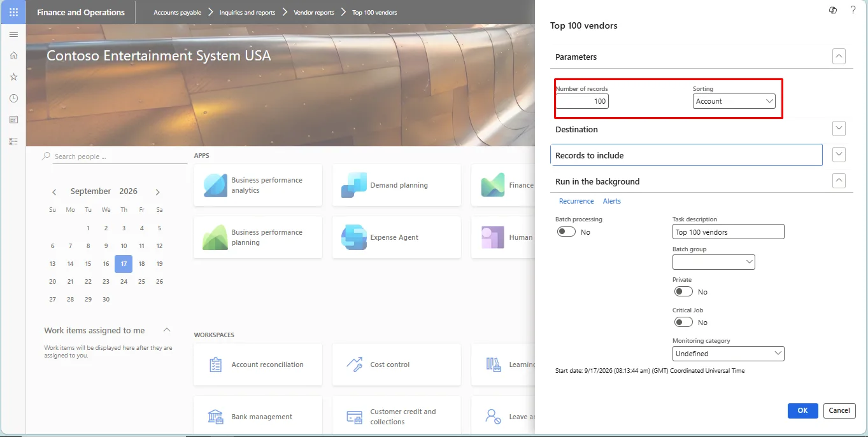Go to next month in calendar
Viewport: 868px width, 437px height.
157,192
